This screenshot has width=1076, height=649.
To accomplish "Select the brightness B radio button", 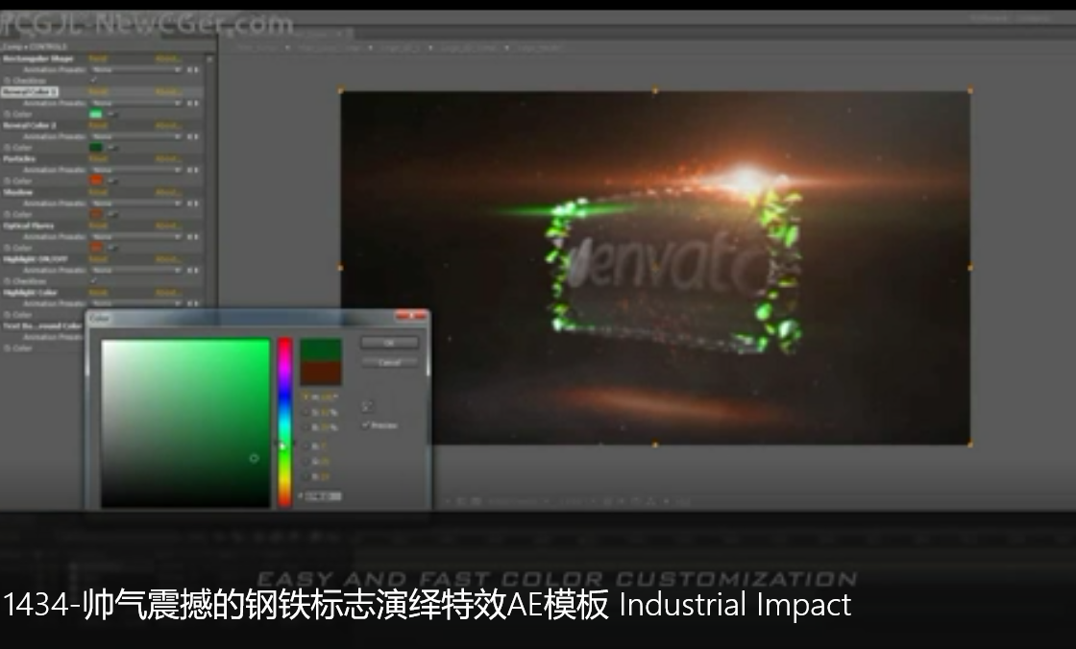I will [x=306, y=427].
